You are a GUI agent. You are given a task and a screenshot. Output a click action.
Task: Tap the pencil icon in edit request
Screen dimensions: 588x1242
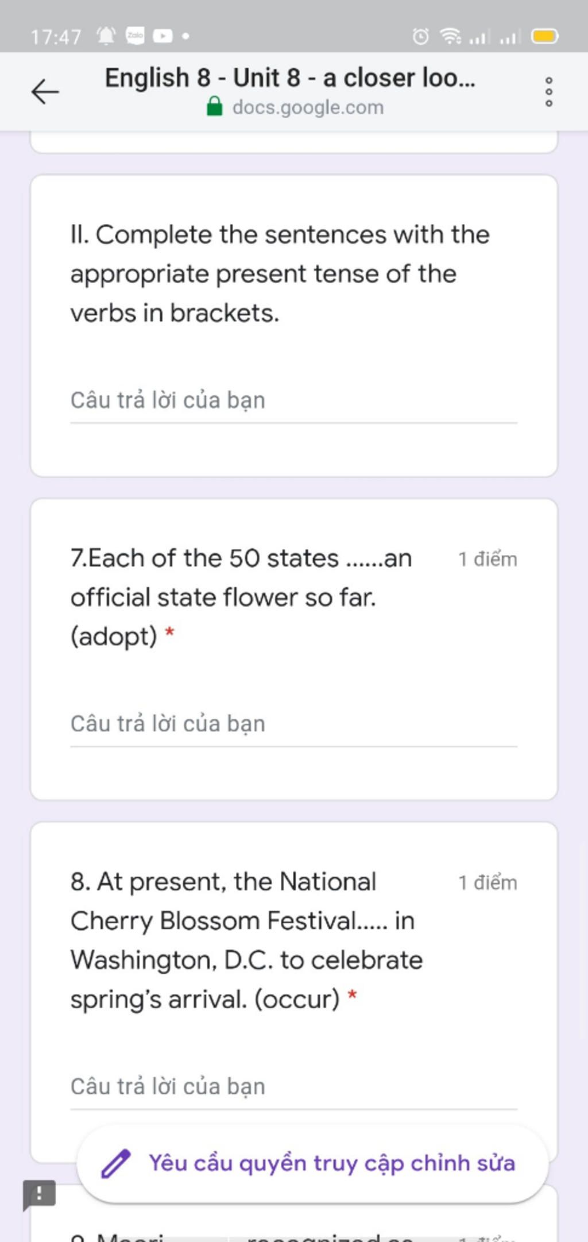(115, 1164)
